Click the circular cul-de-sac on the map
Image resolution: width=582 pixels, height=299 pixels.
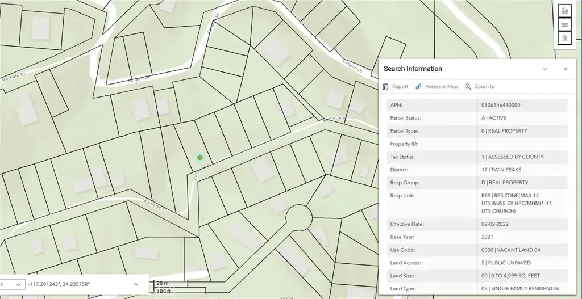298,217
